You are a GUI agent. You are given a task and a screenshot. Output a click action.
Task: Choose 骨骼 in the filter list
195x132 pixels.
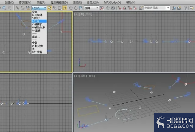[x=39, y=43]
